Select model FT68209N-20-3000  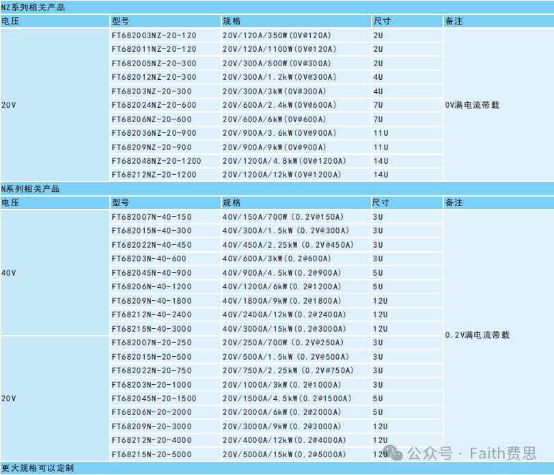[x=152, y=427]
